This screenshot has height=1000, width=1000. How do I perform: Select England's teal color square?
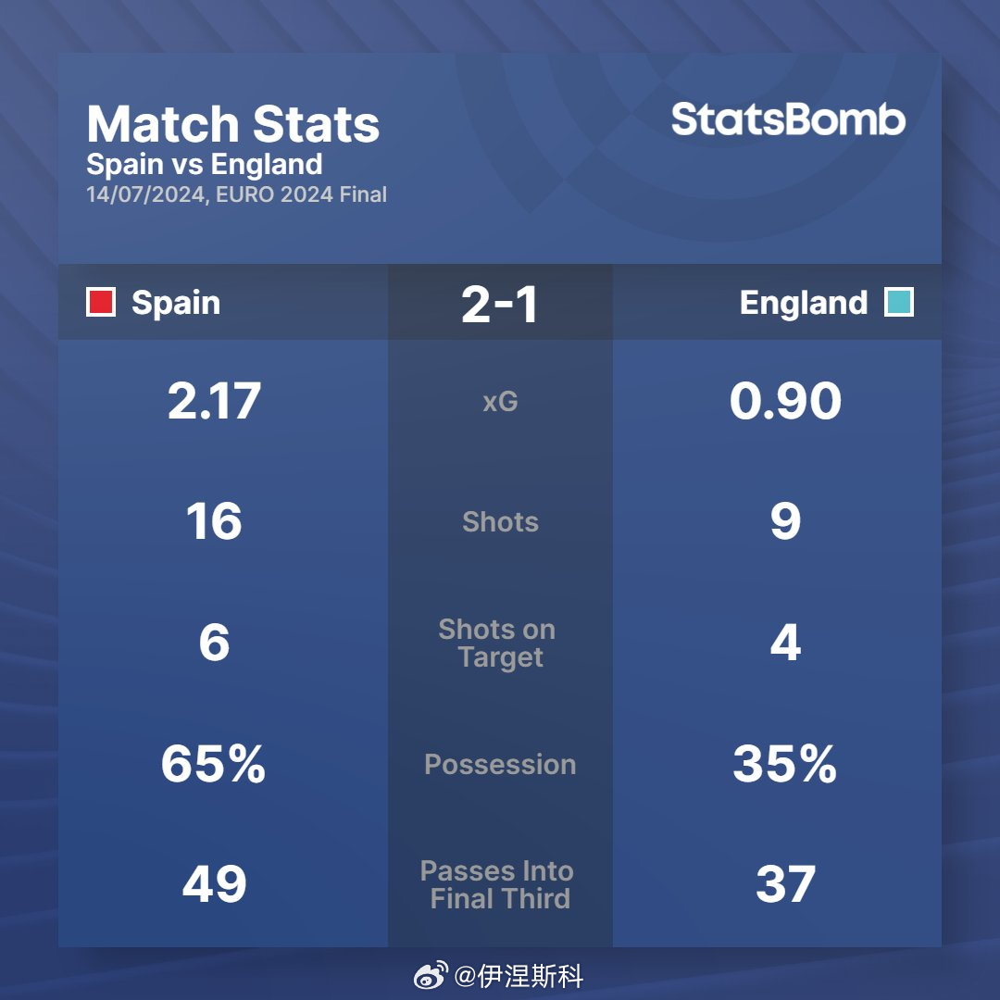coord(898,303)
